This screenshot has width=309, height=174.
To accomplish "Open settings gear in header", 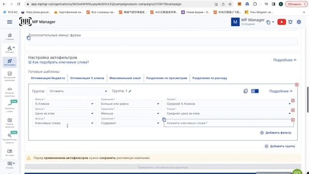I will click(299, 22).
